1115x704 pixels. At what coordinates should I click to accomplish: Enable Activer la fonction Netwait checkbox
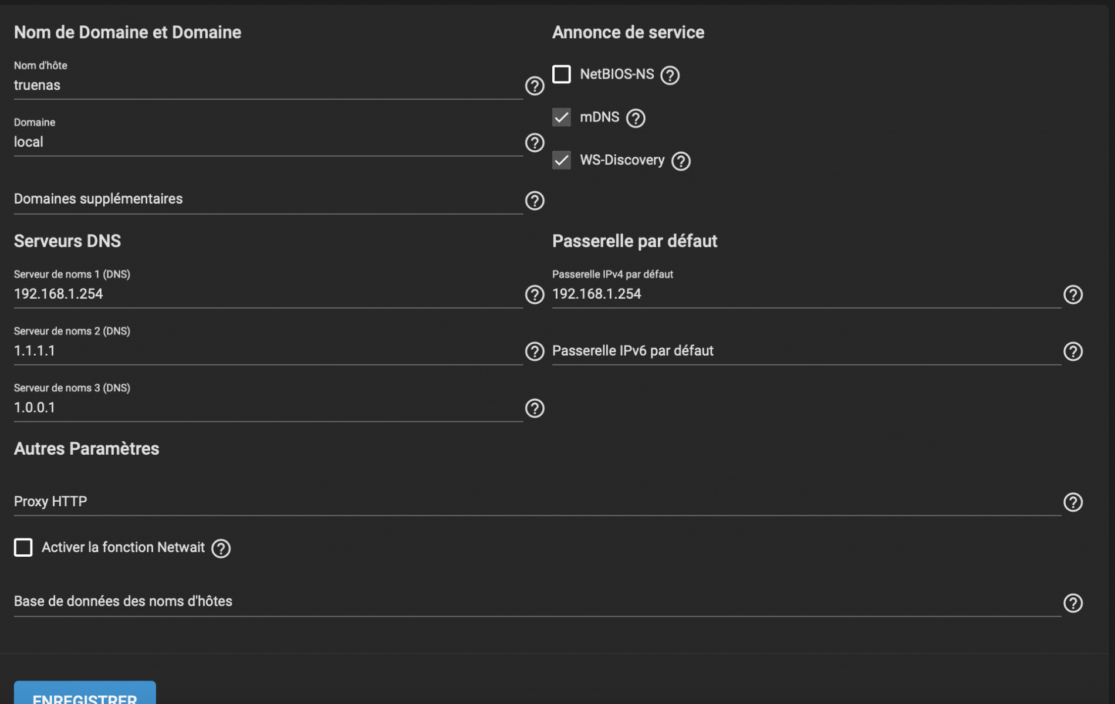tap(23, 547)
